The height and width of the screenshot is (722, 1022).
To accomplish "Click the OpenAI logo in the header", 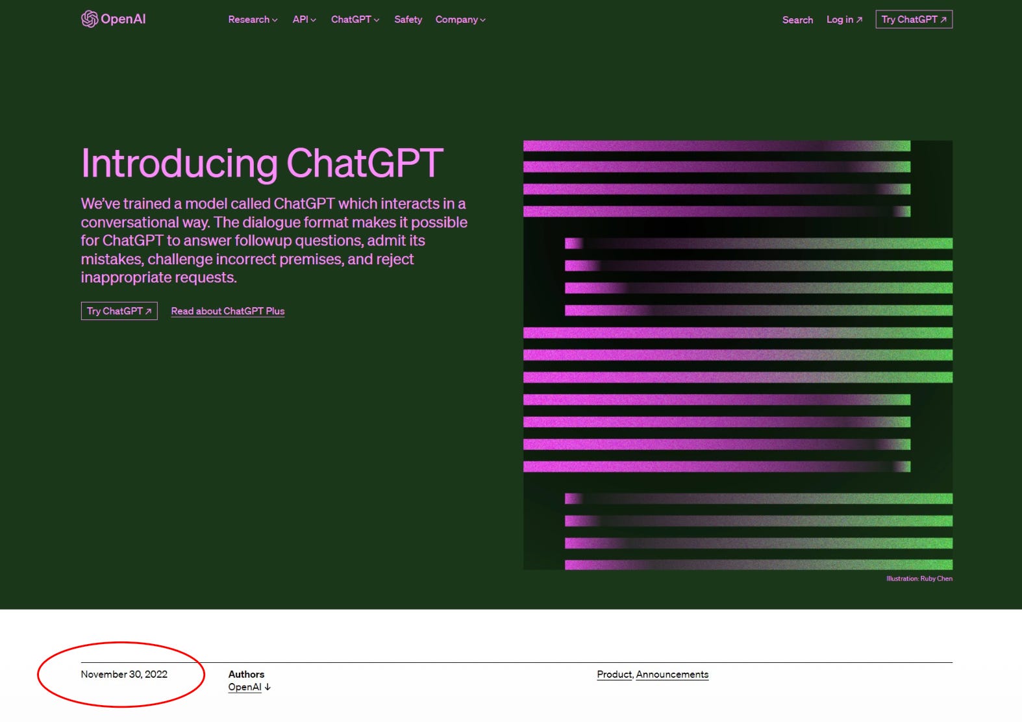I will coord(113,19).
